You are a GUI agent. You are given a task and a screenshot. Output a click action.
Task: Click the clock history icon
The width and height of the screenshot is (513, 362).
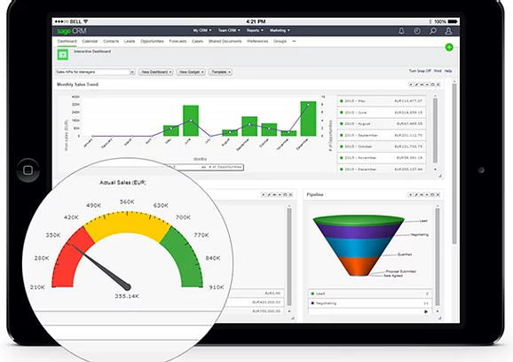417,31
